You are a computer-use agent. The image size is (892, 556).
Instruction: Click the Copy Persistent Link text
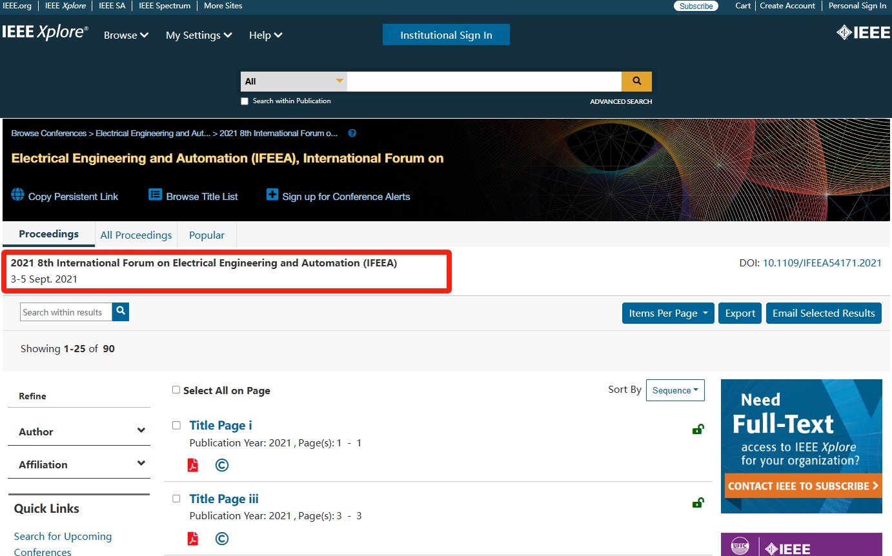(x=73, y=197)
